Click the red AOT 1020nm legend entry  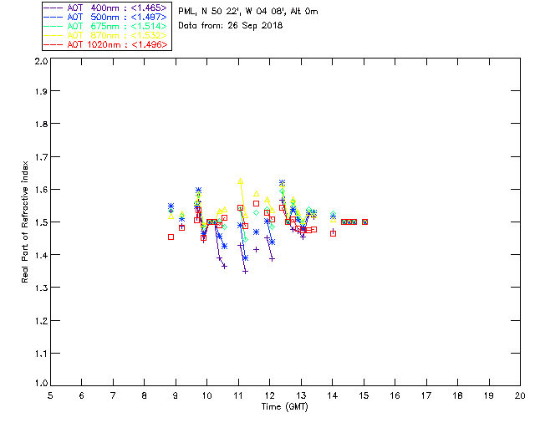coord(106,44)
